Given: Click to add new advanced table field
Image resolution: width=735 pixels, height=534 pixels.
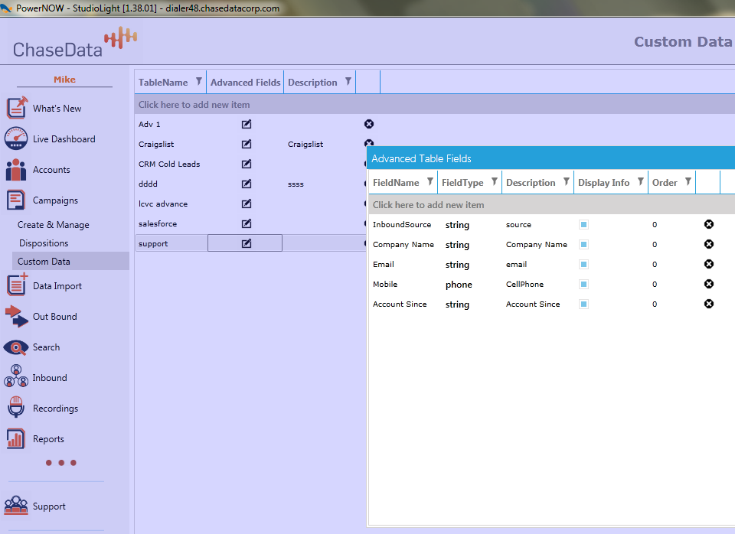Looking at the screenshot, I should [429, 205].
